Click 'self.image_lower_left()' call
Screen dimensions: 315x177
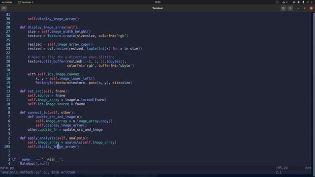point(72,79)
